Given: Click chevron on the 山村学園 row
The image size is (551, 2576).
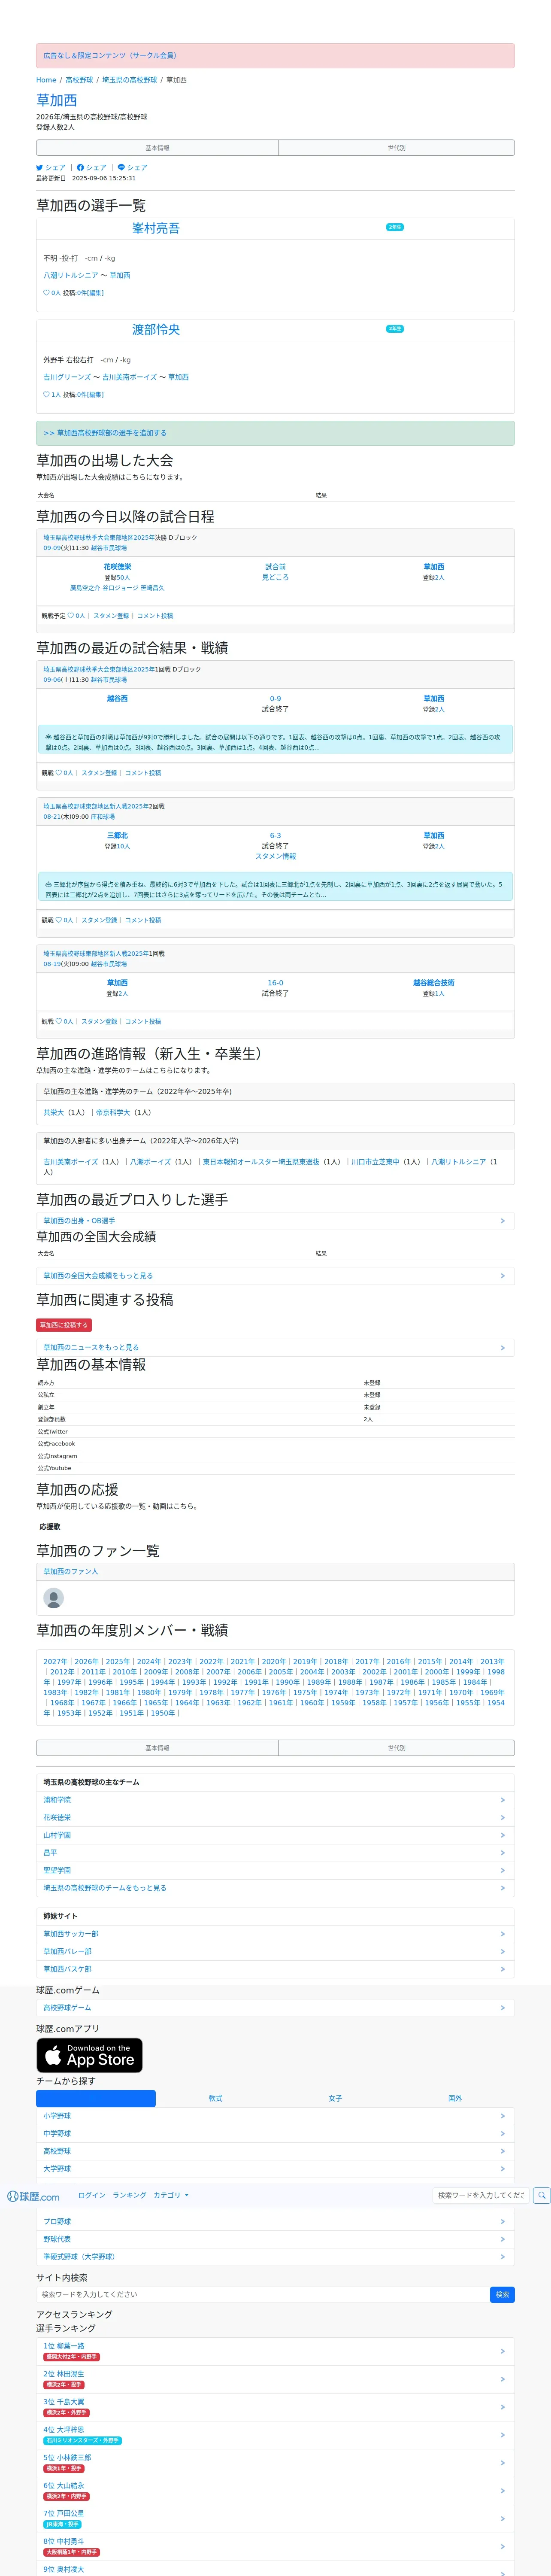Looking at the screenshot, I should (x=502, y=1835).
